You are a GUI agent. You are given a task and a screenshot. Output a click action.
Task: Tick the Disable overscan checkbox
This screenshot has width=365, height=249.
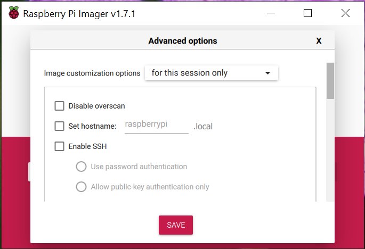point(59,106)
